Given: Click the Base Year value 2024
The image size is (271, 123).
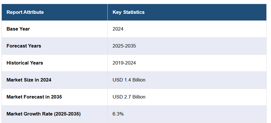Looking at the screenshot, I should click(118, 29).
